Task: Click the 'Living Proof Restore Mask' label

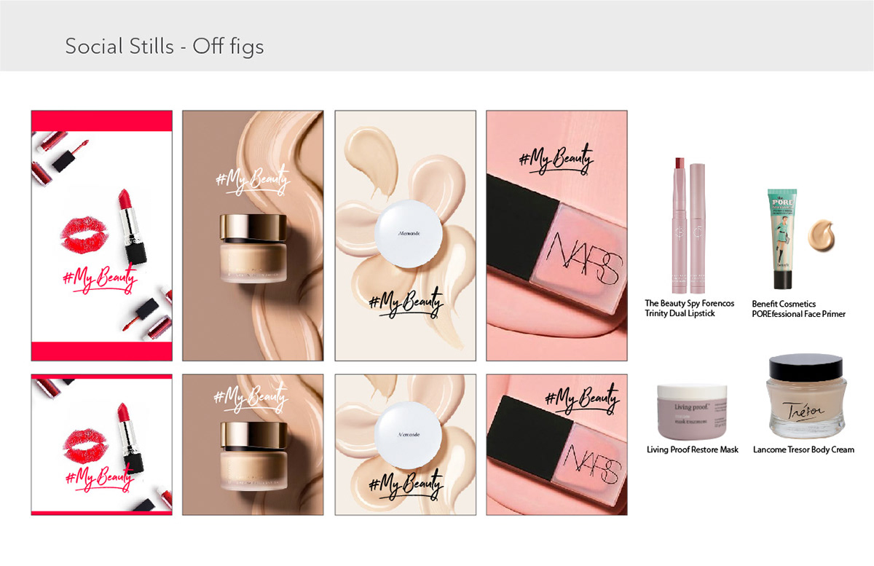Action: pyautogui.click(x=693, y=450)
